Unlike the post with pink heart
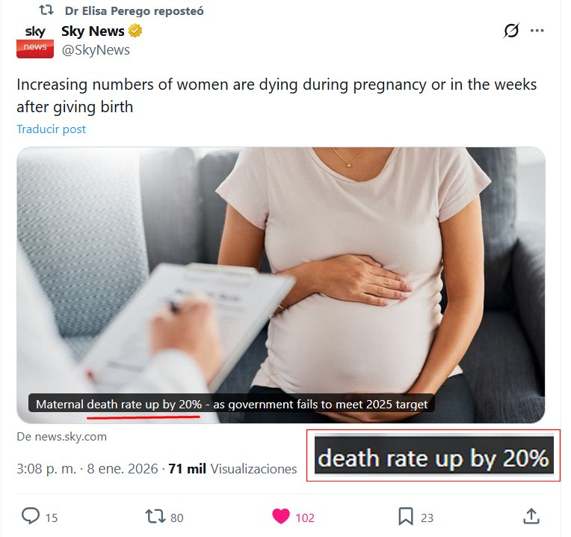This screenshot has height=537, width=571. point(281,516)
